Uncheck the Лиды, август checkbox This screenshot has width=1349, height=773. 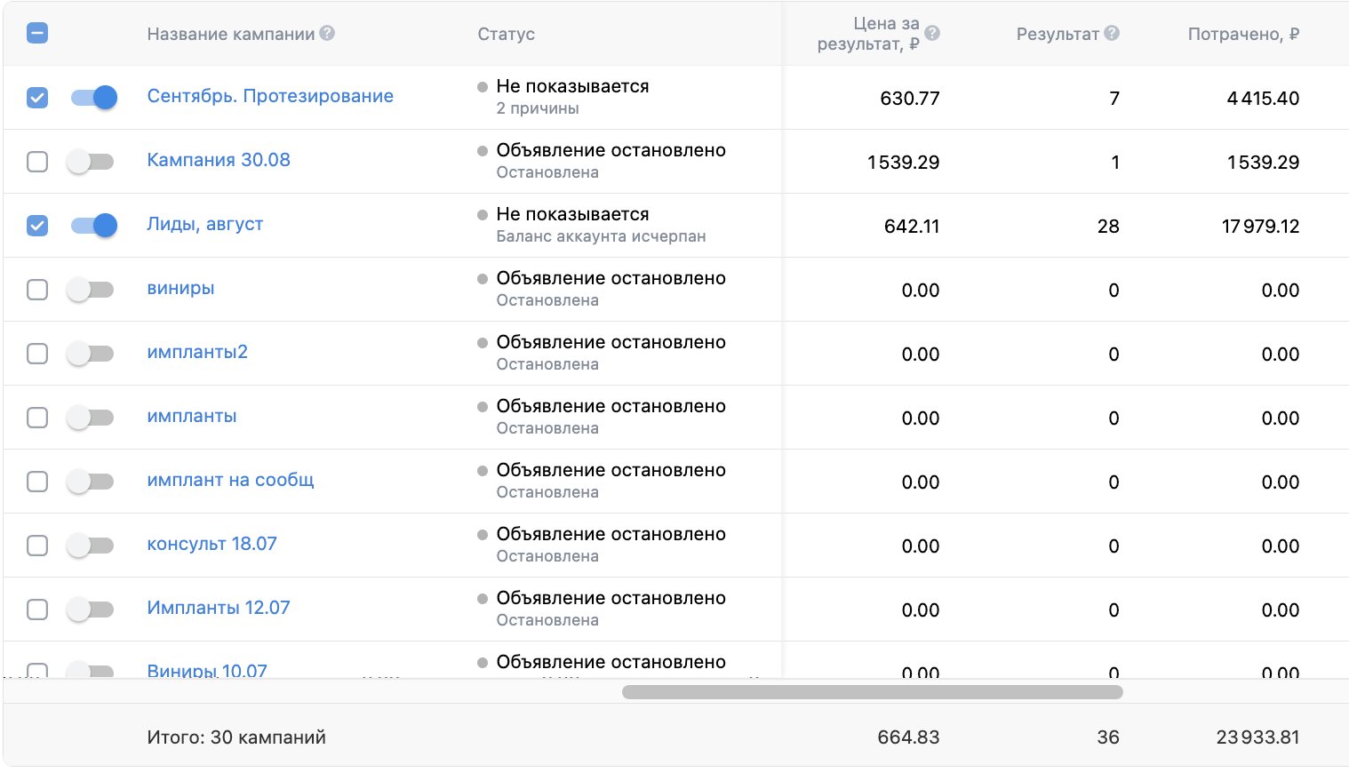[x=37, y=226]
